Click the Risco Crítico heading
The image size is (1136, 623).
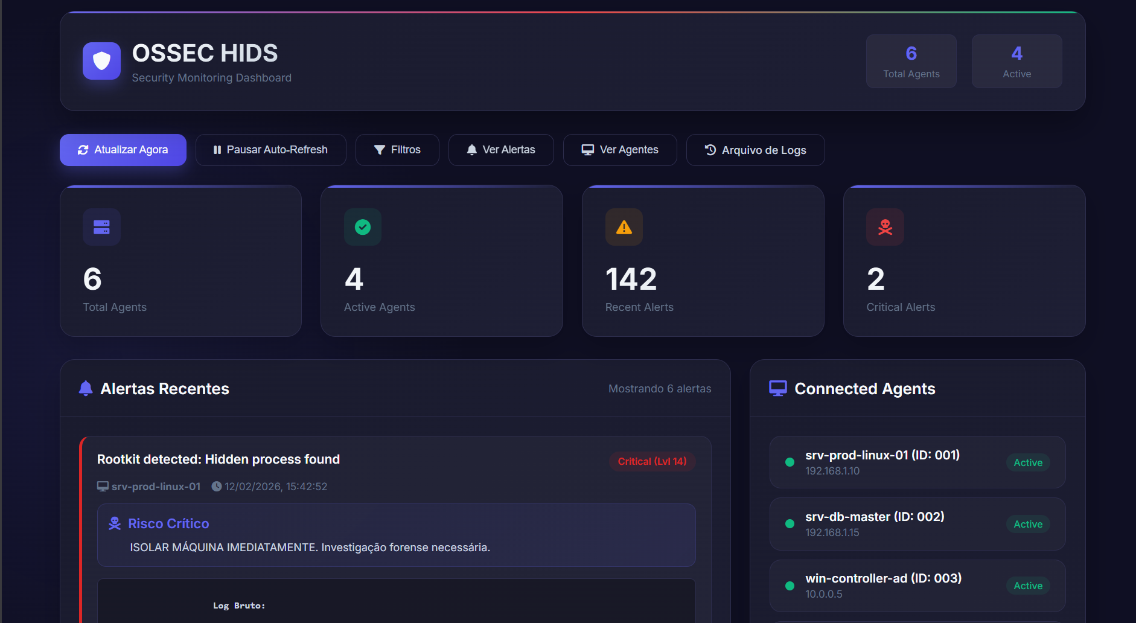pyautogui.click(x=168, y=523)
